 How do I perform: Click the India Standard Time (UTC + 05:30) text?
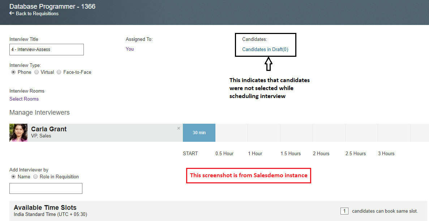[x=50, y=214]
